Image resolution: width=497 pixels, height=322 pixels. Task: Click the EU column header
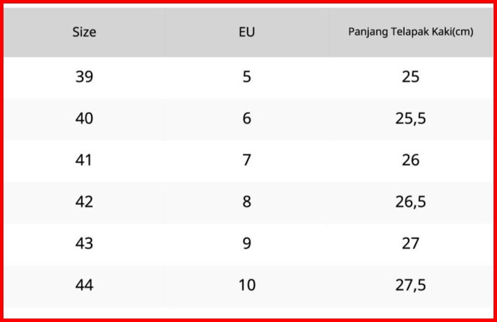tap(247, 32)
